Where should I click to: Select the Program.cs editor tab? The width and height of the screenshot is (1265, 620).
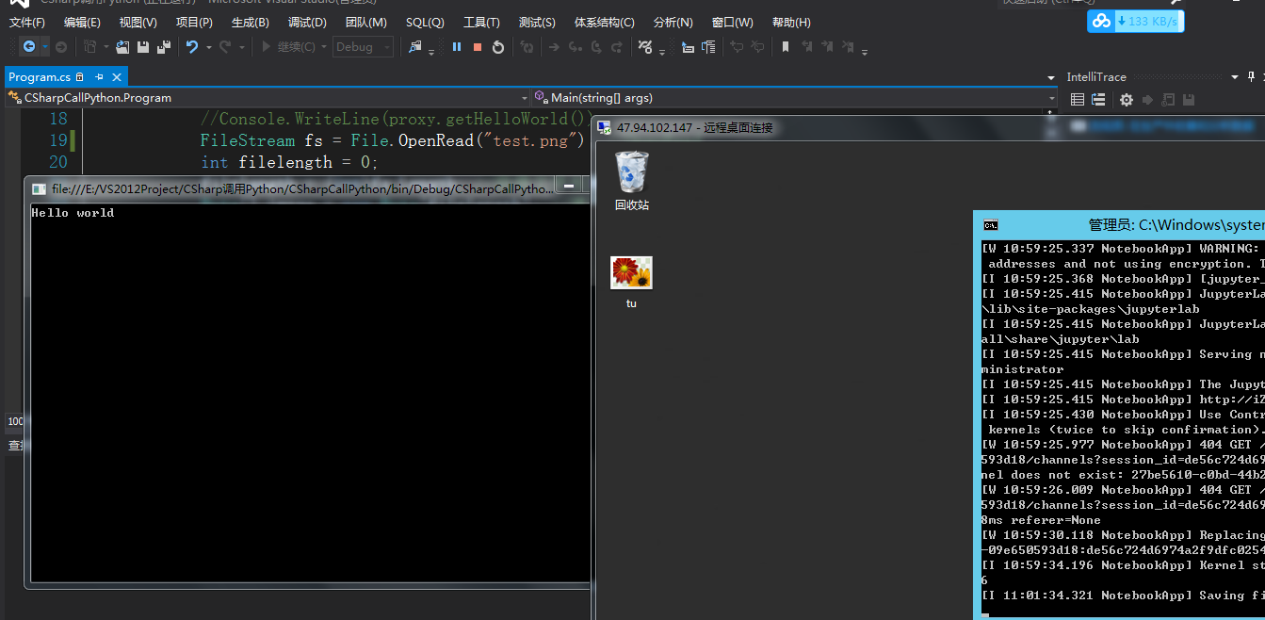(x=40, y=77)
